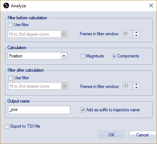
Task: Select the Magnitude radio button
Action: 82,56
